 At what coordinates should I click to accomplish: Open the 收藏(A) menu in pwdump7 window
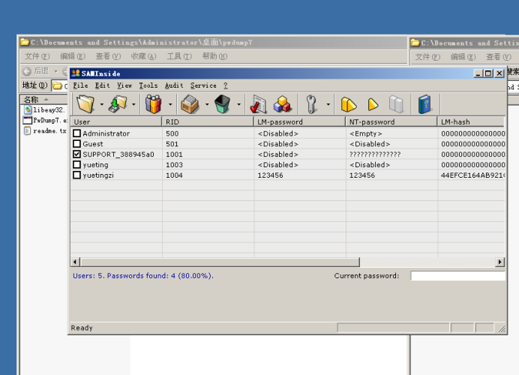[143, 56]
